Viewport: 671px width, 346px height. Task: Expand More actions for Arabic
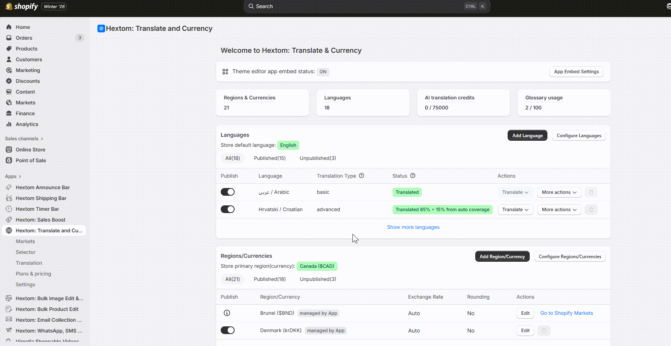[559, 192]
